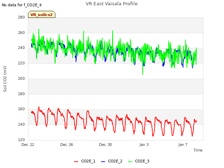Viewport: 224px width, 168px height.
Task: Click the blue CO2E_2 legend swatch
Action: [103, 162]
